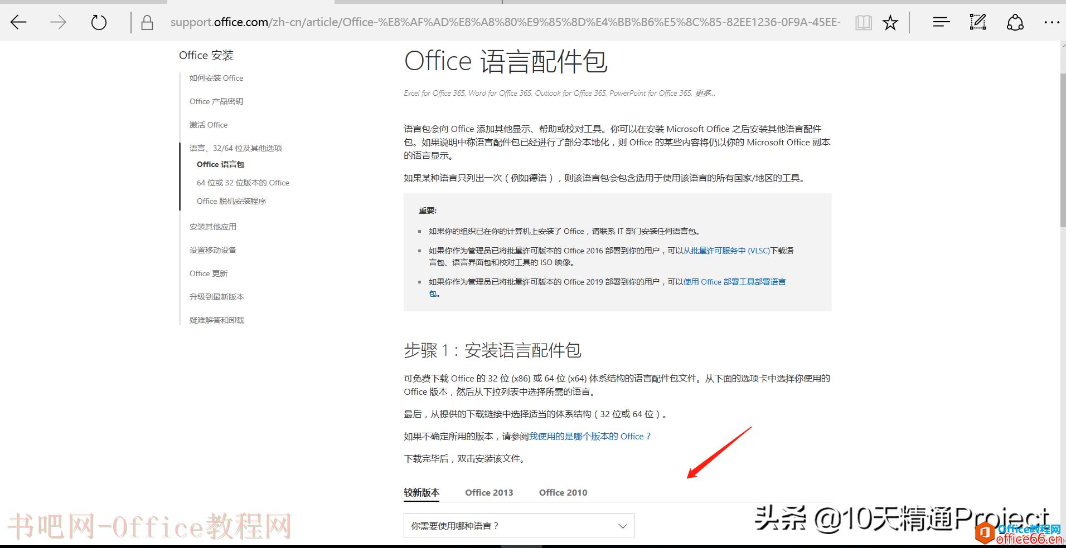Click the share icon in toolbar
Viewport: 1066px width, 548px height.
pos(1015,22)
